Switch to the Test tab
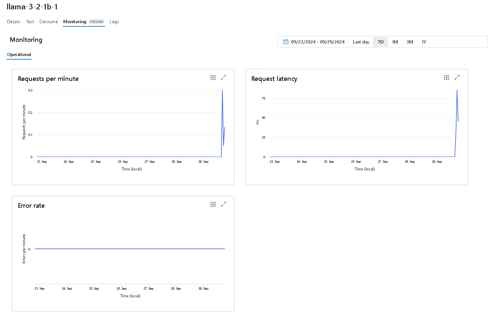Image resolution: width=488 pixels, height=315 pixels. [x=30, y=22]
